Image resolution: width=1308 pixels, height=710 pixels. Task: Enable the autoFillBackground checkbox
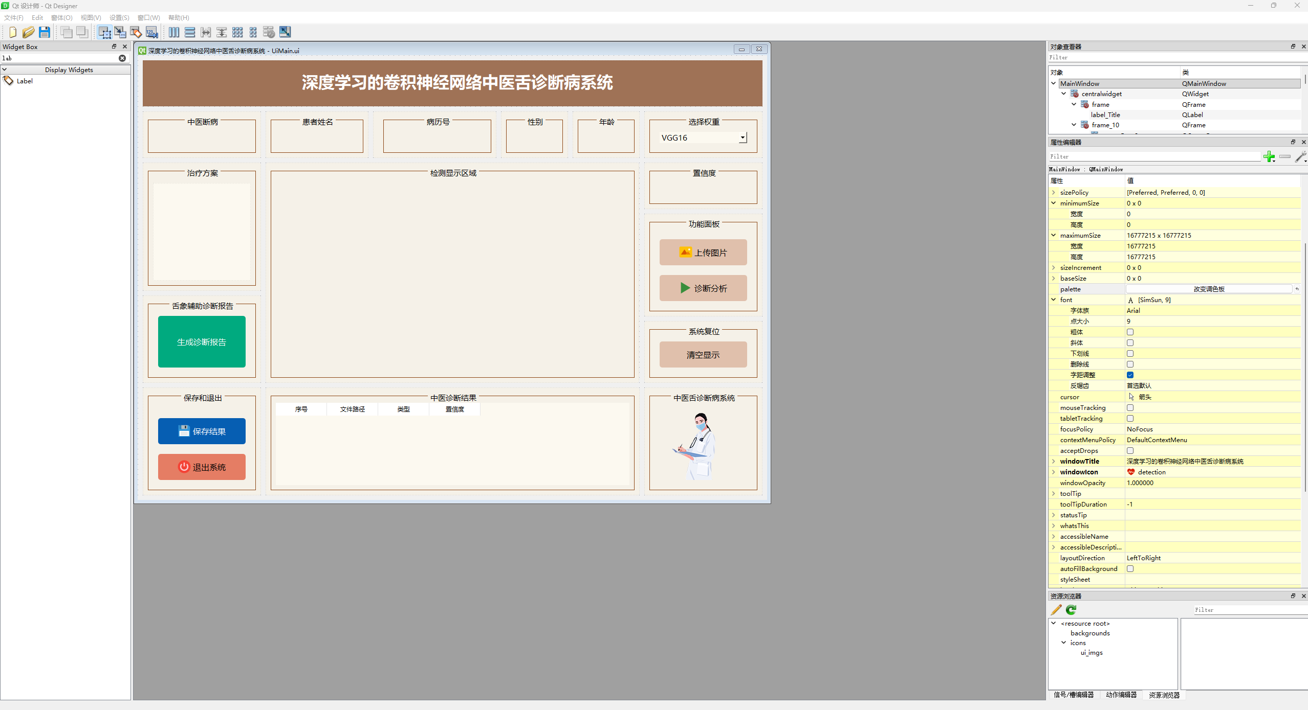tap(1130, 569)
